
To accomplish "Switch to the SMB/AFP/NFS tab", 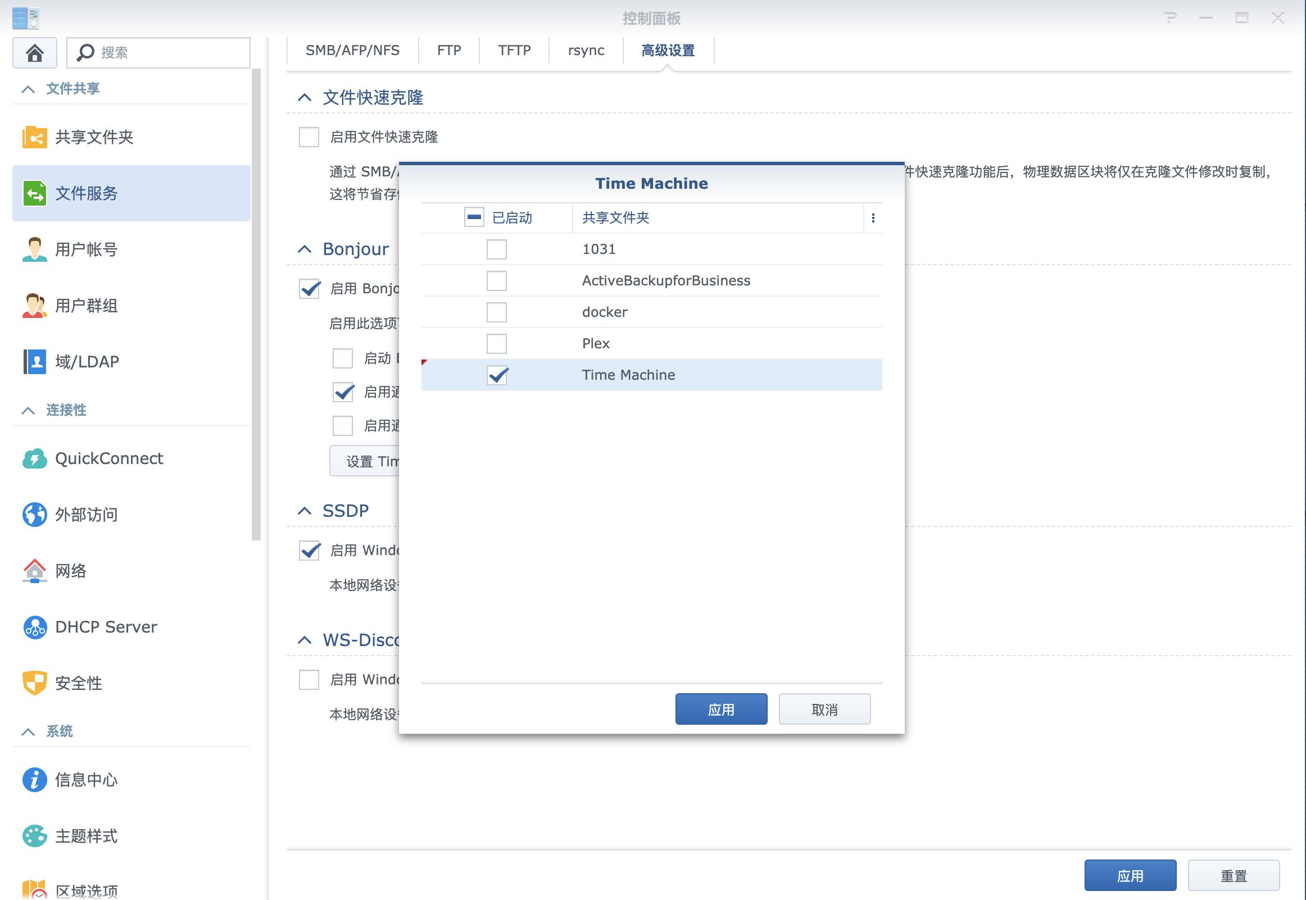I will pyautogui.click(x=351, y=50).
